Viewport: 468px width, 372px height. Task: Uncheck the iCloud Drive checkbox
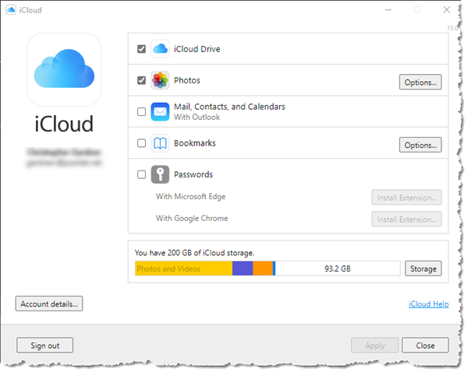(x=141, y=49)
